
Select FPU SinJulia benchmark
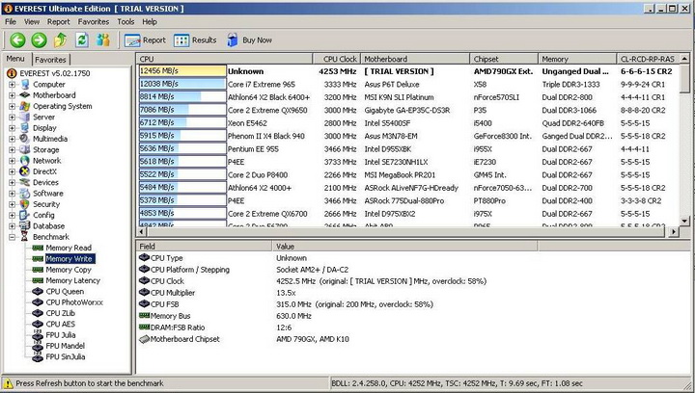[66, 356]
